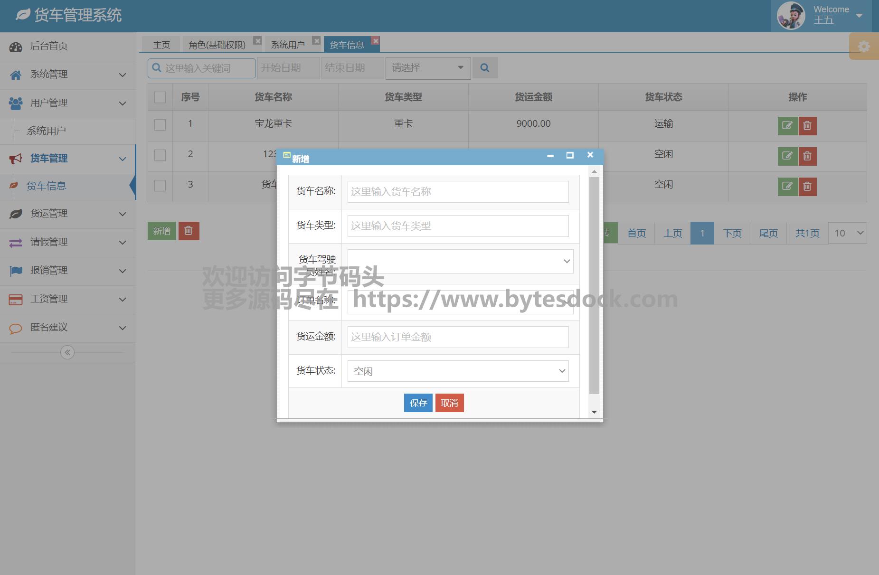Click the edit icon for 宝龙重卡 row
Image resolution: width=879 pixels, height=575 pixels.
[787, 126]
